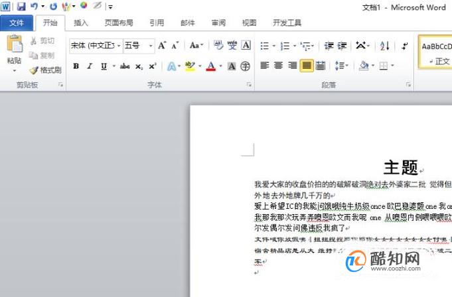This screenshot has height=297, width=452.
Task: Toggle Character Shading icon
Action: (232, 66)
